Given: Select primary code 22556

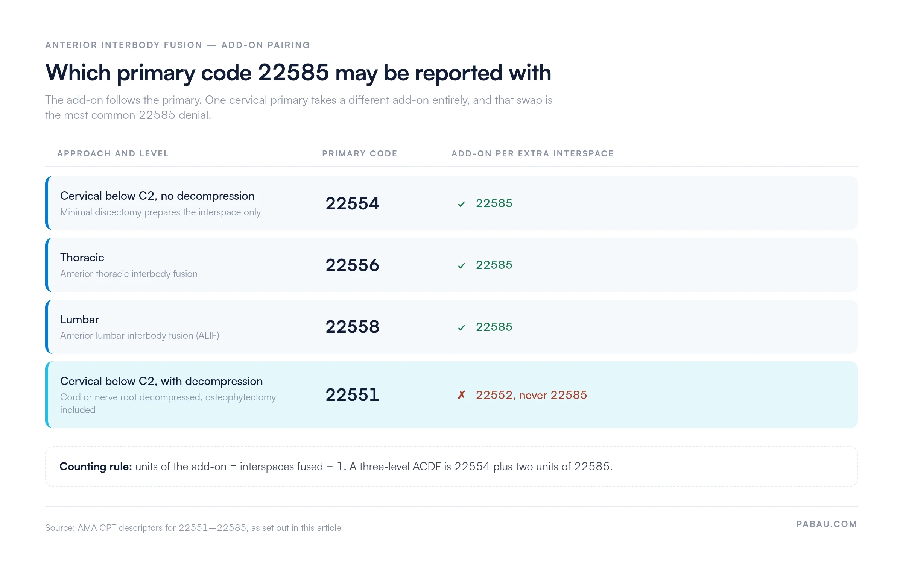Looking at the screenshot, I should (x=352, y=265).
